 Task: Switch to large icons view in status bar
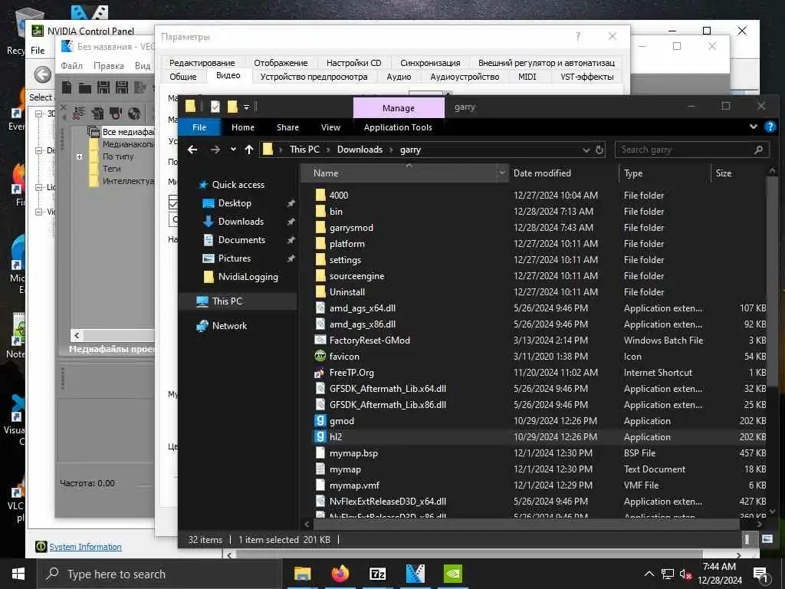click(x=767, y=539)
